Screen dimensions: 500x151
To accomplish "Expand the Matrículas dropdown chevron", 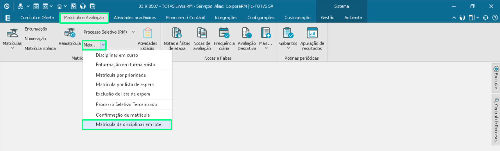I will (12, 48).
